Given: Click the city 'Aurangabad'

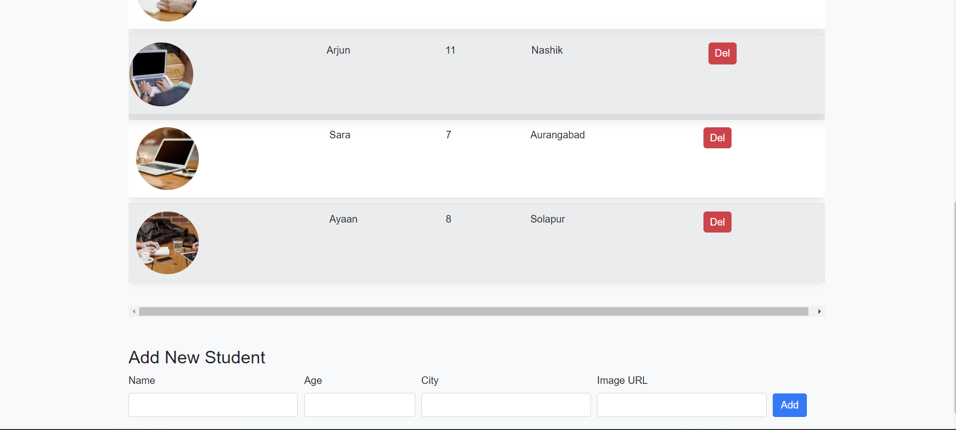Looking at the screenshot, I should pos(557,135).
